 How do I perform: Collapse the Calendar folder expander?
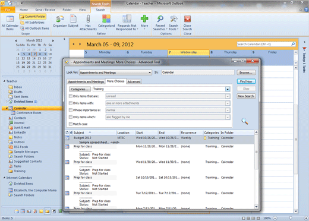pos(7,108)
